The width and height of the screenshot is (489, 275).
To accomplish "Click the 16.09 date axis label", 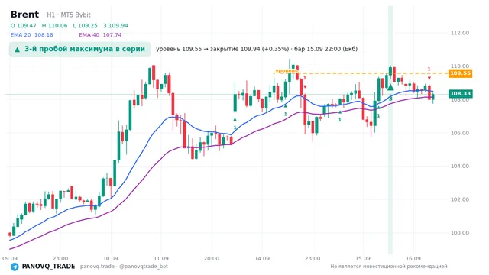I will click(413, 258).
